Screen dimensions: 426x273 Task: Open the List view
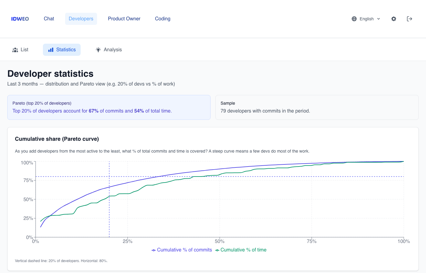coord(20,49)
